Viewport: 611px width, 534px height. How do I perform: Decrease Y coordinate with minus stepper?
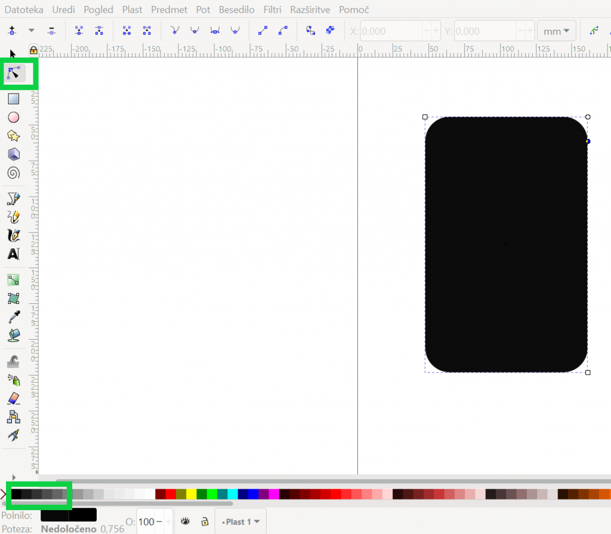pos(520,31)
